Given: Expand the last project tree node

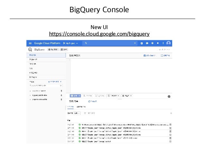Looking at the screenshot, I should click(30, 100).
